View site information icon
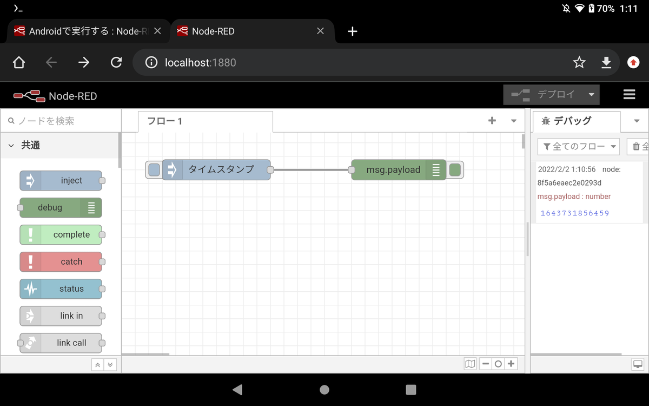Viewport: 649px width, 406px height. [151, 63]
